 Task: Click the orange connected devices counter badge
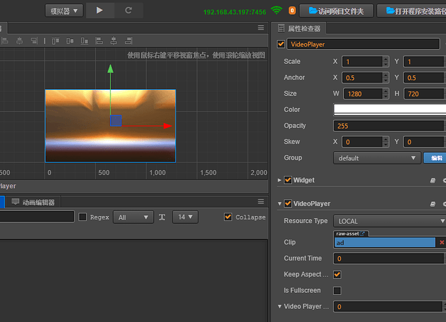click(292, 11)
